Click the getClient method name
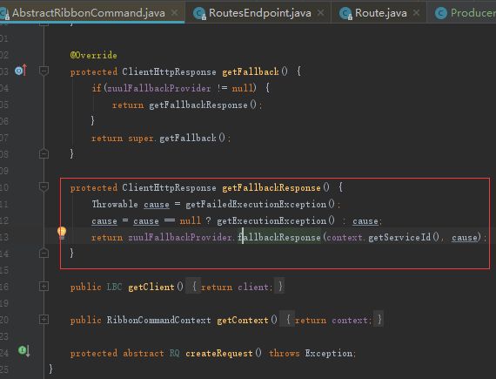The width and height of the screenshot is (496, 379). point(151,288)
